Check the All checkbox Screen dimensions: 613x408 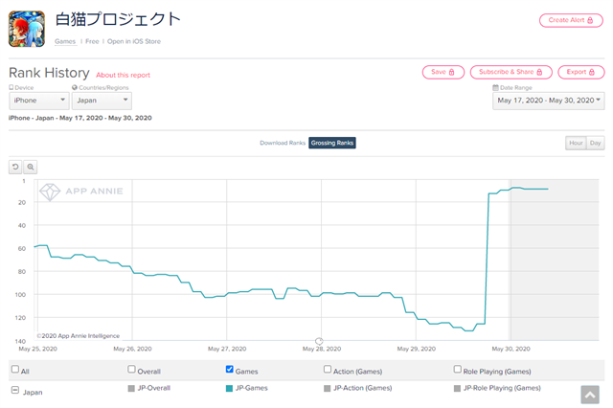(x=15, y=369)
